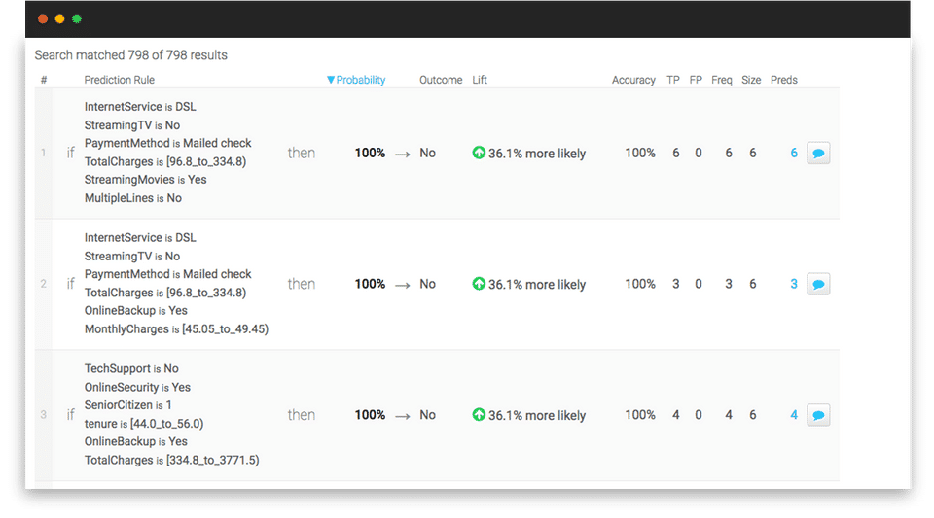Click green lift arrow icon in rule 3
The width and height of the screenshot is (934, 518).
point(479,415)
